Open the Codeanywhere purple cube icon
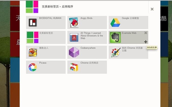 [x=74, y=52]
